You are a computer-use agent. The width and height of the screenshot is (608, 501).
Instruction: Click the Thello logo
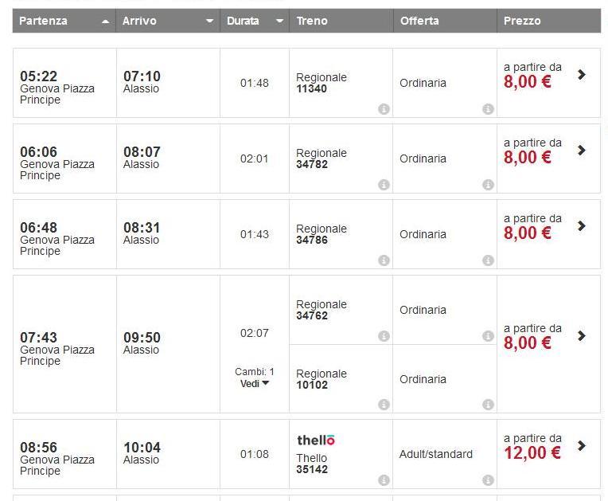click(x=316, y=440)
